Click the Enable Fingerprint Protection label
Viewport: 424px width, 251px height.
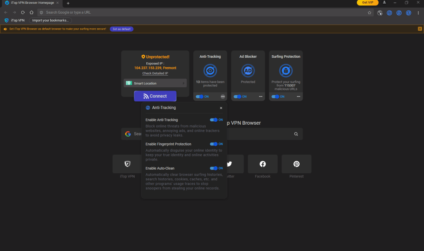(168, 144)
